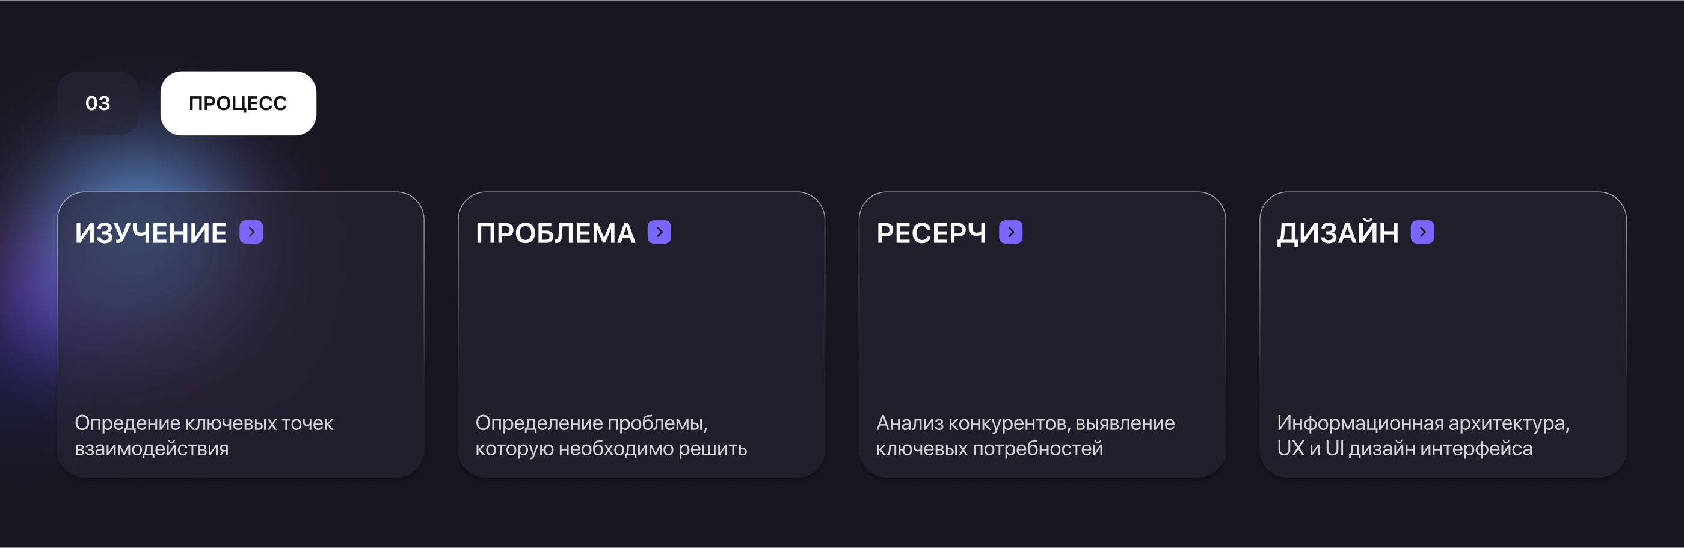The height and width of the screenshot is (548, 1684).
Task: Open the ПРОБЛЕМА card's purple arrow icon
Action: [x=659, y=232]
